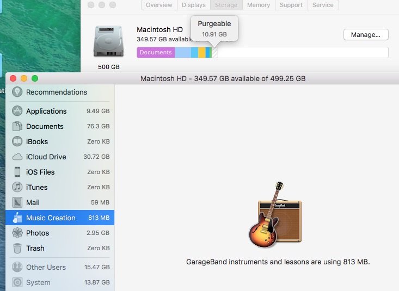
Task: Select the Mail category label
Action: point(33,203)
